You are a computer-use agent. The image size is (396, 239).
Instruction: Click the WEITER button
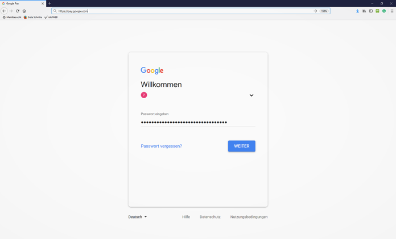point(241,146)
